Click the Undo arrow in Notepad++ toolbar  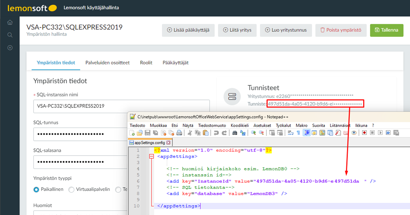point(216,133)
